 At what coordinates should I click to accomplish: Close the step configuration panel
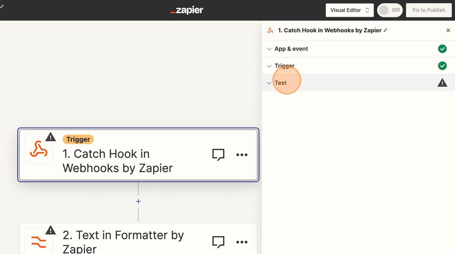click(x=448, y=30)
